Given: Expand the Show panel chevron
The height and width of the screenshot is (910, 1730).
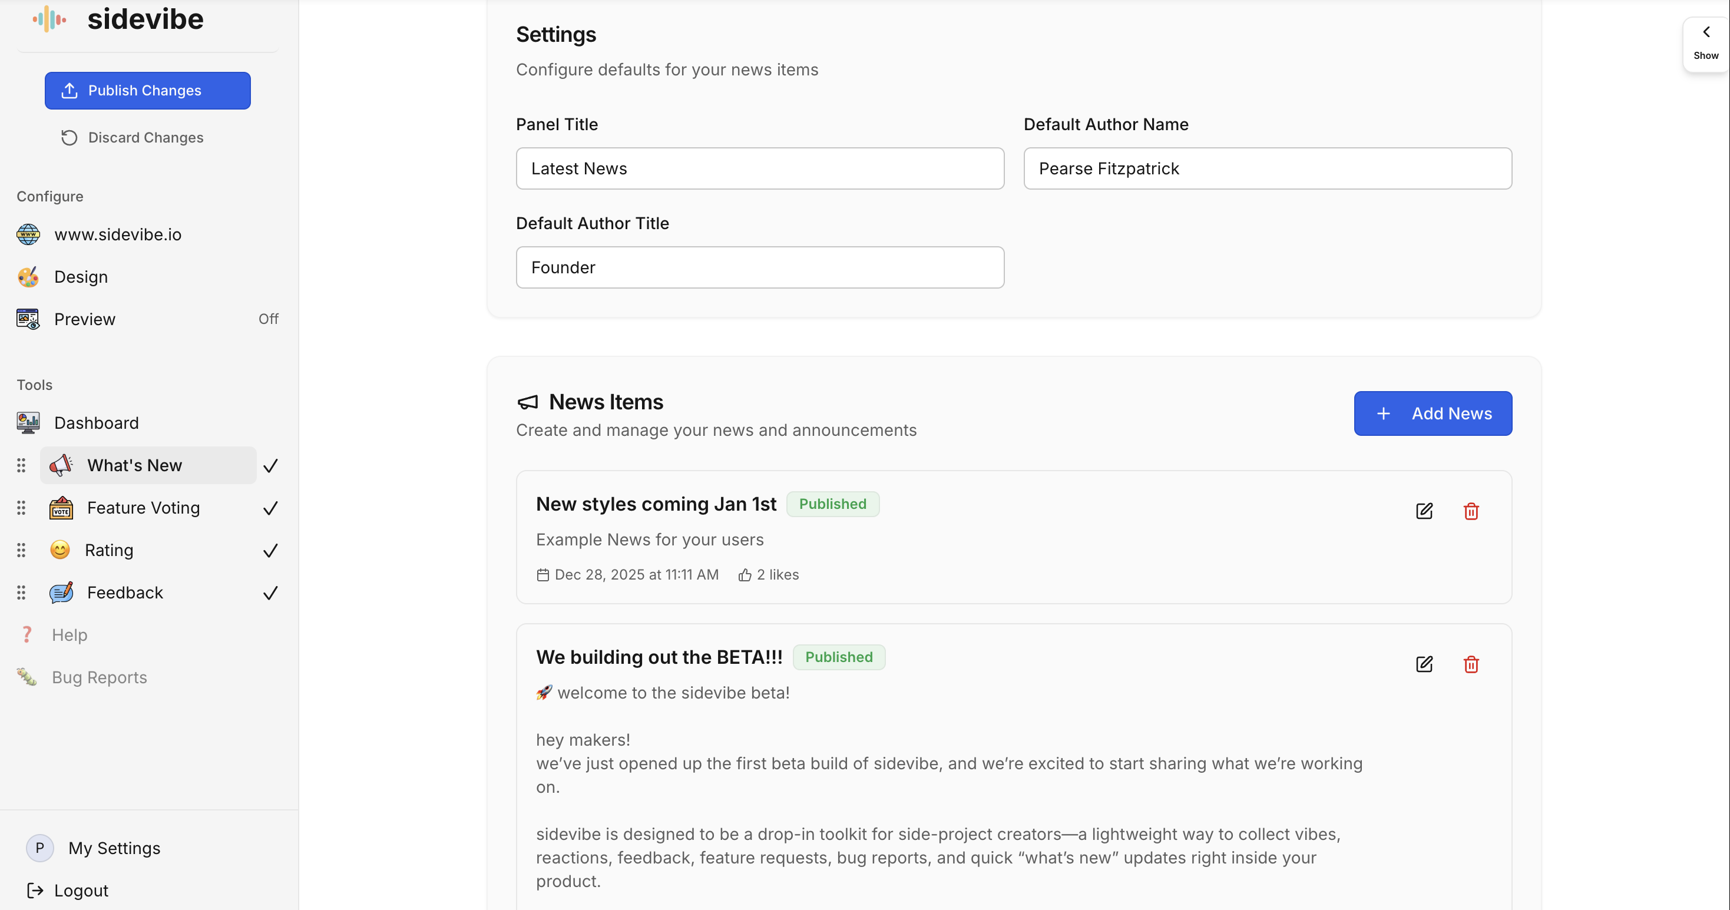Looking at the screenshot, I should coord(1705,32).
